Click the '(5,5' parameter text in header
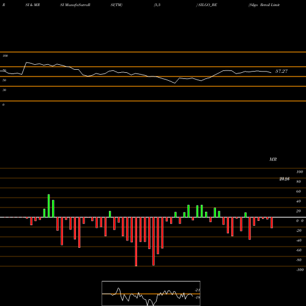Viewport: 306px width, 306px height. pos(157,5)
